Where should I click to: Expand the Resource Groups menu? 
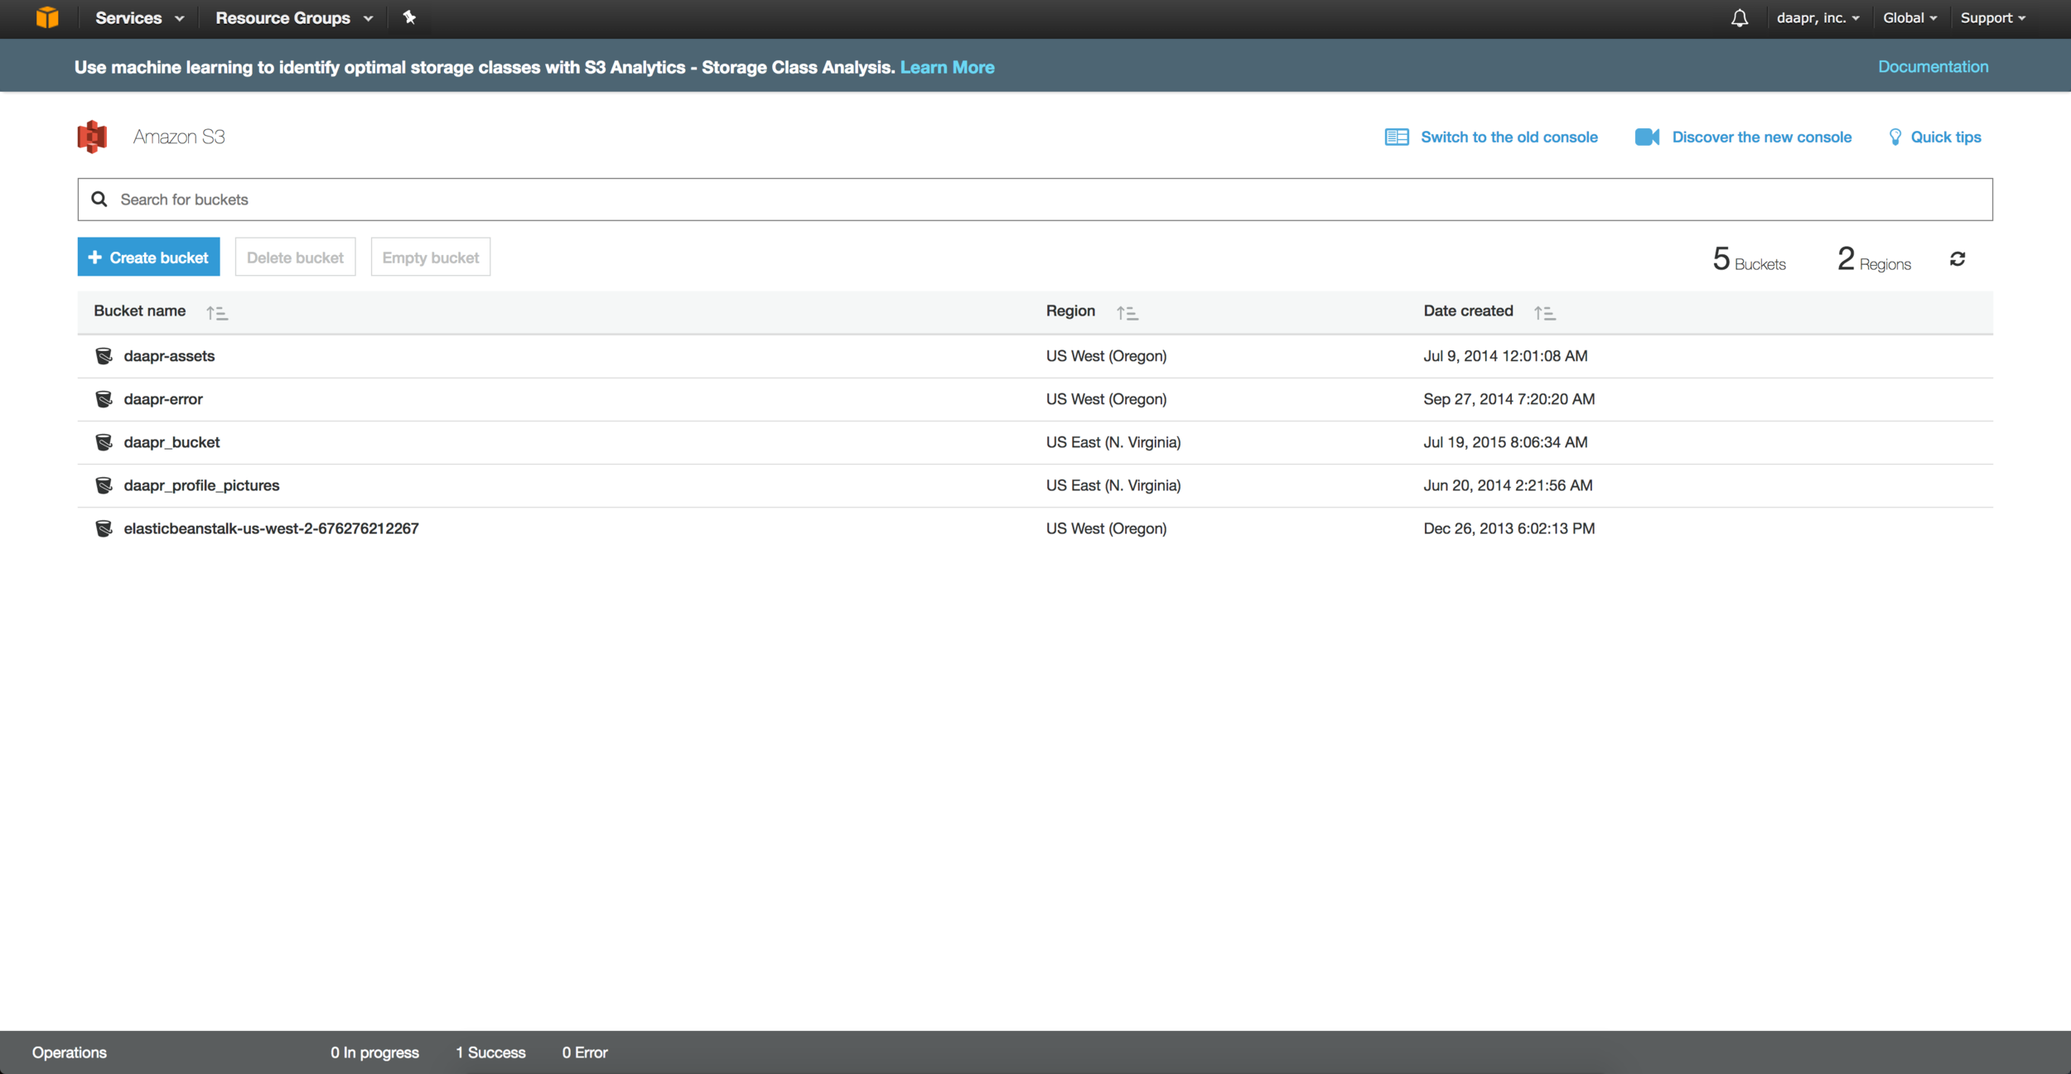tap(294, 17)
